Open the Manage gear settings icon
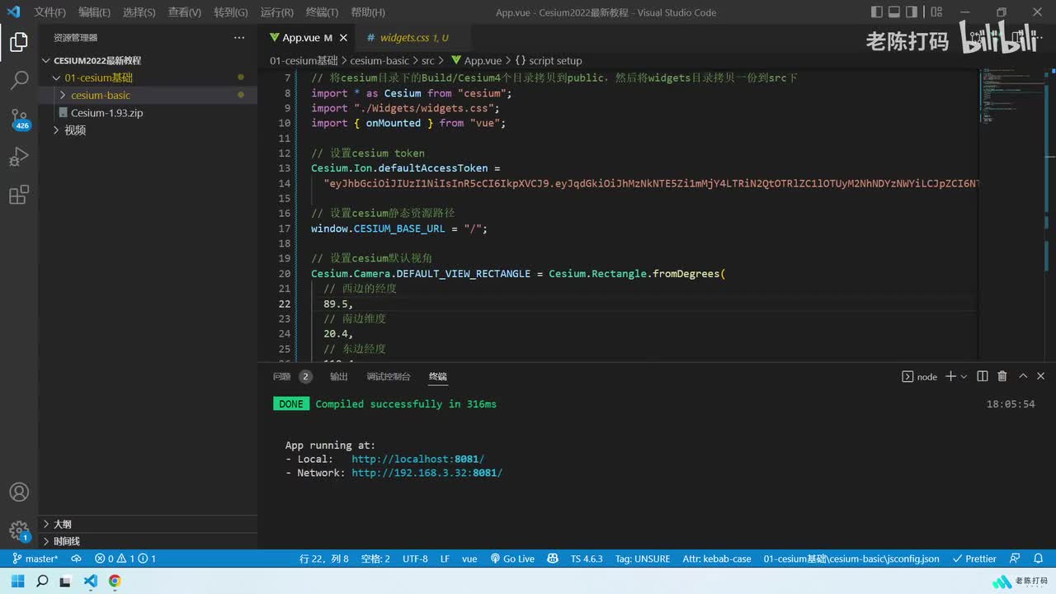 click(19, 530)
